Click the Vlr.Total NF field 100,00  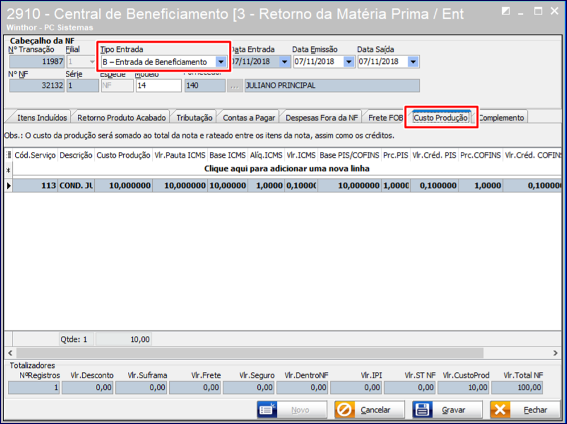pos(517,388)
